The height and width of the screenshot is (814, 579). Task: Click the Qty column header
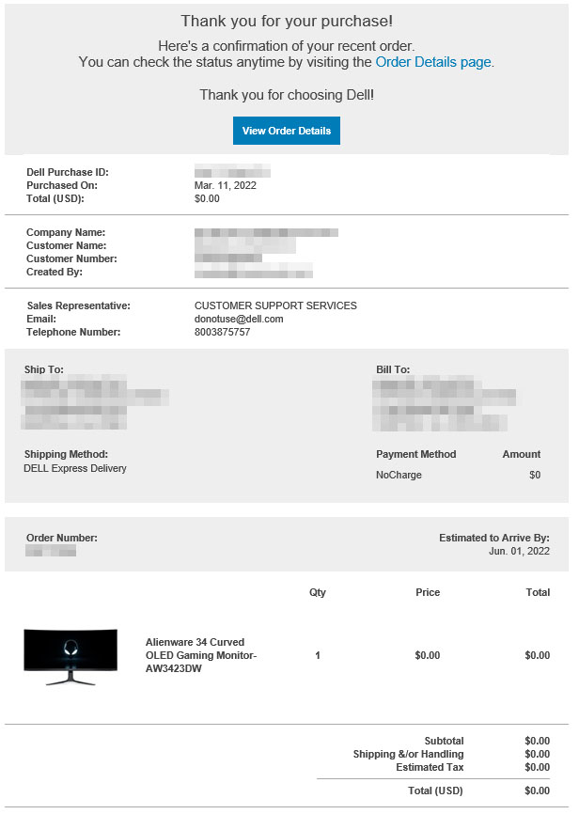coord(318,592)
